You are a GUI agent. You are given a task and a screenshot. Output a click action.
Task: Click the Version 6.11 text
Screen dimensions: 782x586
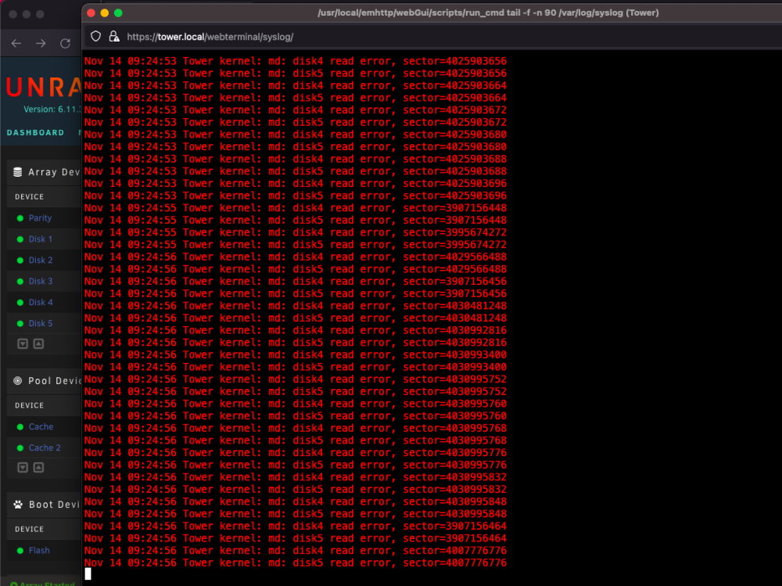52,110
